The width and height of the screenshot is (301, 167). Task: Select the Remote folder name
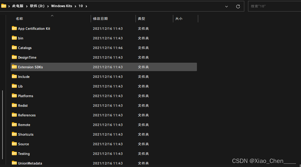24,125
